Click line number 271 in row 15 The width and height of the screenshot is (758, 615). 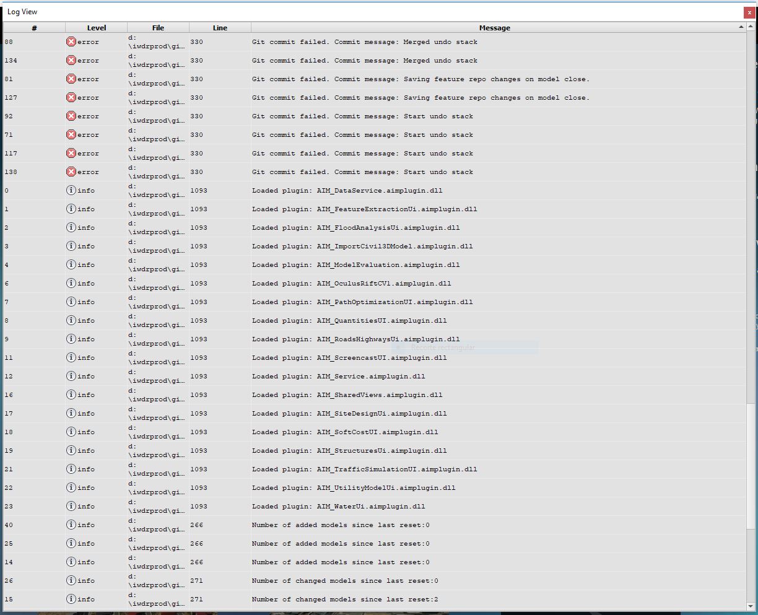click(x=196, y=599)
